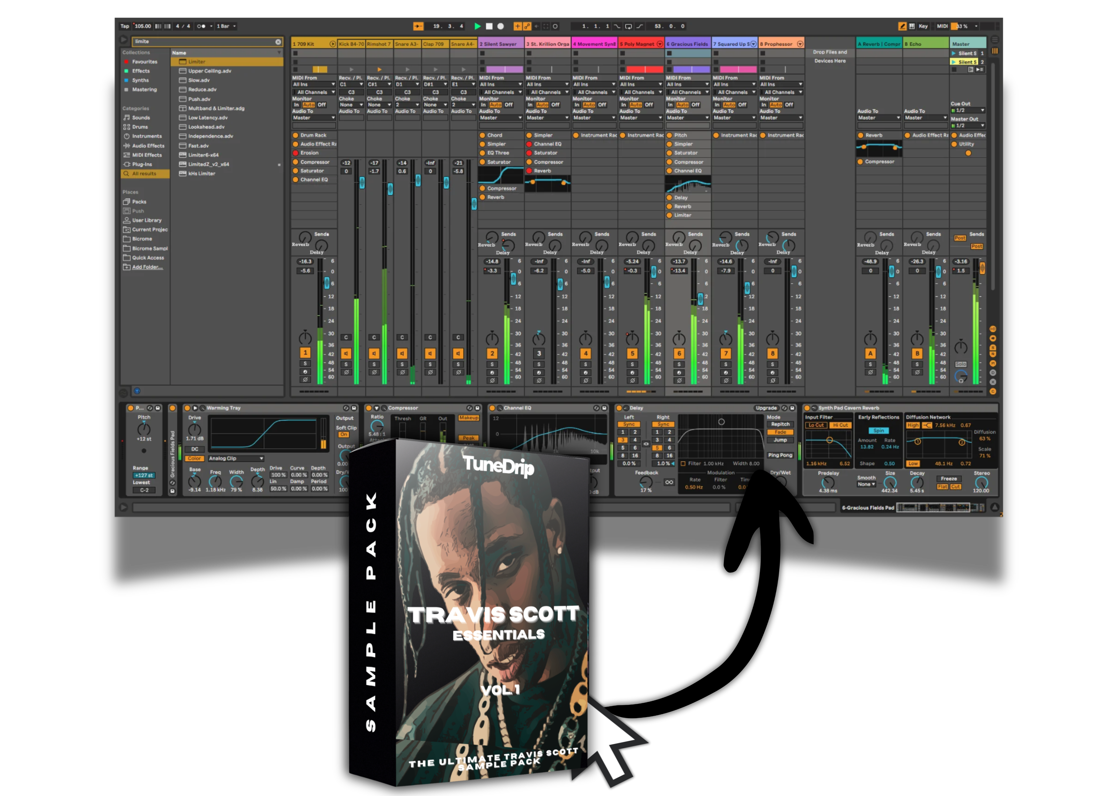Screen dimensions: 1117x796
Task: Click the Stop button in transport
Action: tap(488, 27)
